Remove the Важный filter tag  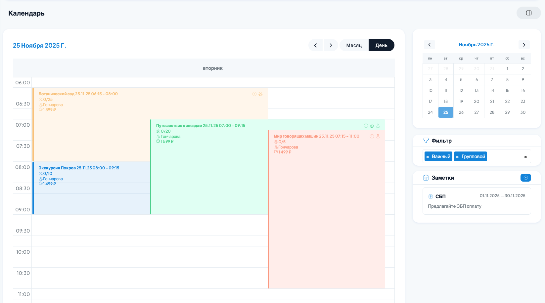(428, 157)
